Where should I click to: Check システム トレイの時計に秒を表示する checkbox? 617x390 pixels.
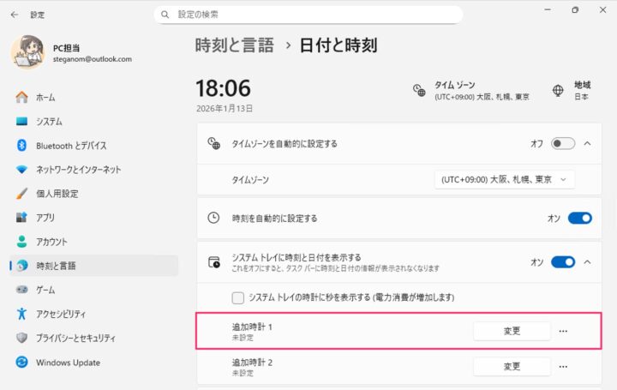[238, 297]
